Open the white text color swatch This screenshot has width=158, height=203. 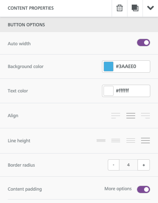tap(109, 91)
